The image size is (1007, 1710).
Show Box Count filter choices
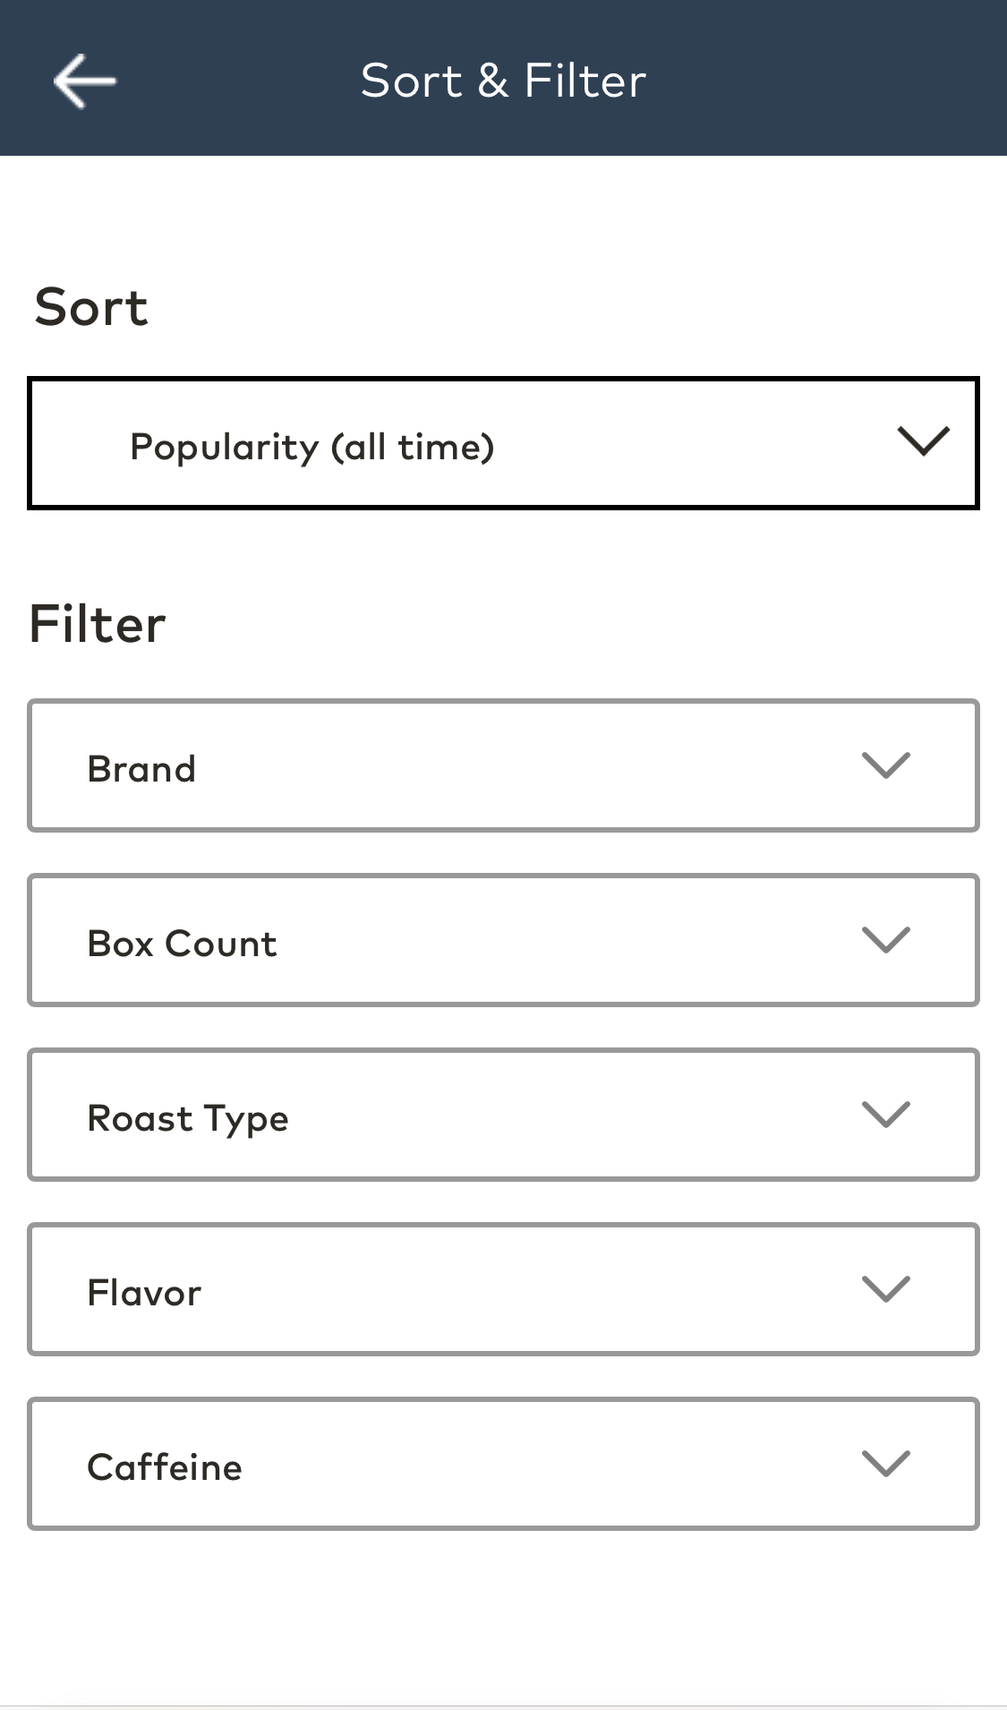pos(503,939)
